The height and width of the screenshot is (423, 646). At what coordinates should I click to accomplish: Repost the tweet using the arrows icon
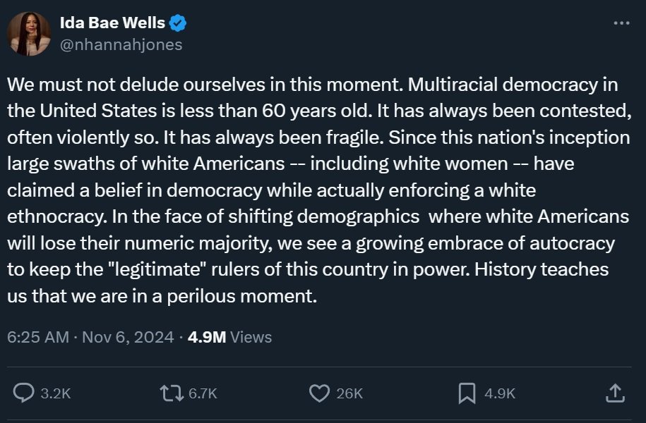(x=171, y=393)
